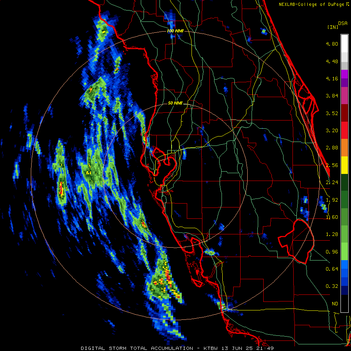Click the 1.28 legend value
Viewport: 351px width, 351px height.
click(x=332, y=234)
